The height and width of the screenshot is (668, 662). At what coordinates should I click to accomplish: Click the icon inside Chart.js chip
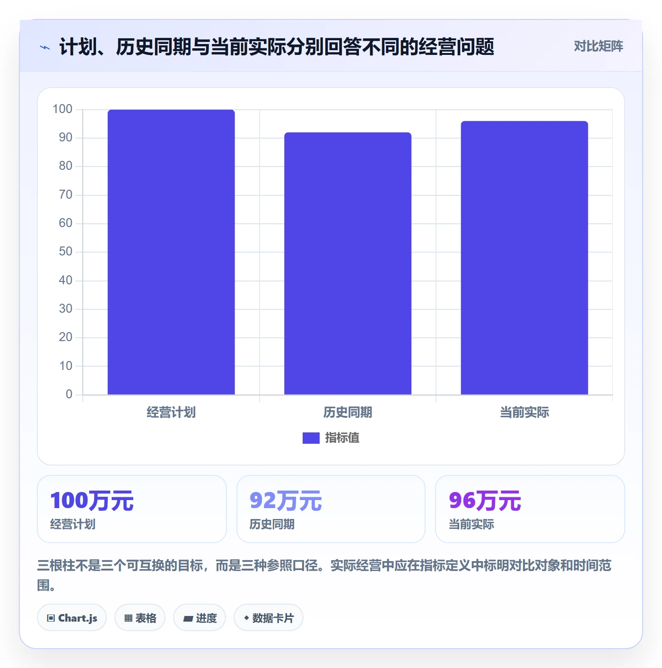click(51, 618)
